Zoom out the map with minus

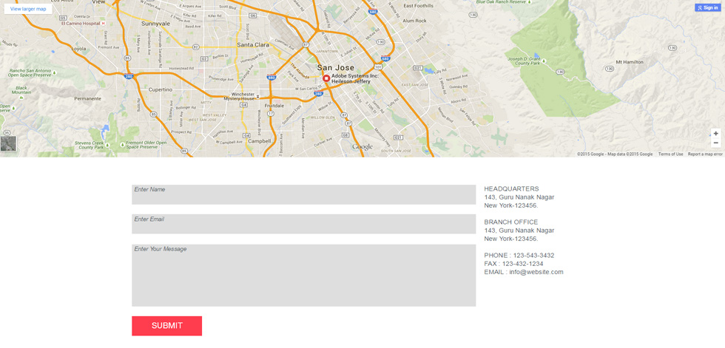pyautogui.click(x=716, y=143)
